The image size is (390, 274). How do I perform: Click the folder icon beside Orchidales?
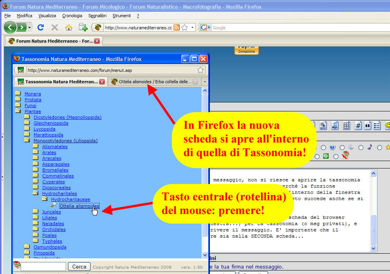click(36, 229)
